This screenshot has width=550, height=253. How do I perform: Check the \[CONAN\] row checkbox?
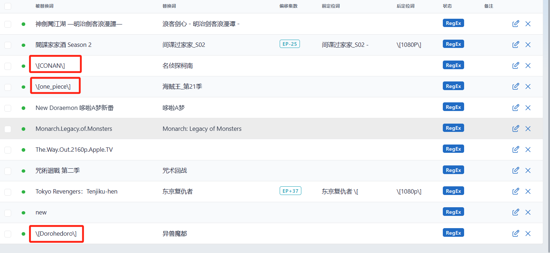tap(8, 66)
